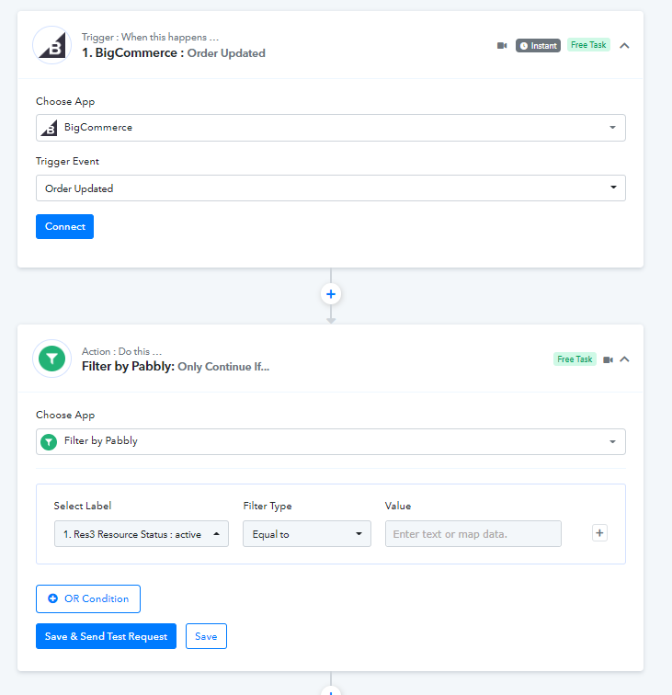This screenshot has height=695, width=672.
Task: Click small filter icon inside Filter app dropdown
Action: [x=49, y=441]
